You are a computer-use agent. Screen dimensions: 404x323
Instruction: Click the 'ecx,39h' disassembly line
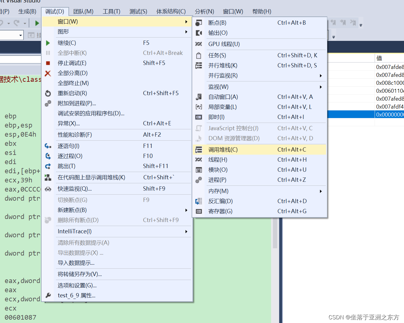click(18, 180)
